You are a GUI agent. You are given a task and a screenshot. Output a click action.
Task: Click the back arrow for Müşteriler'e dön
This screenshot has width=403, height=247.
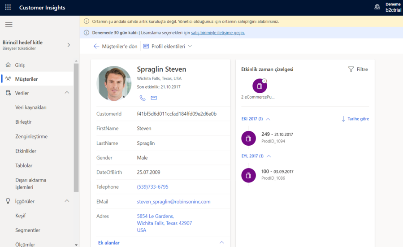pos(96,46)
